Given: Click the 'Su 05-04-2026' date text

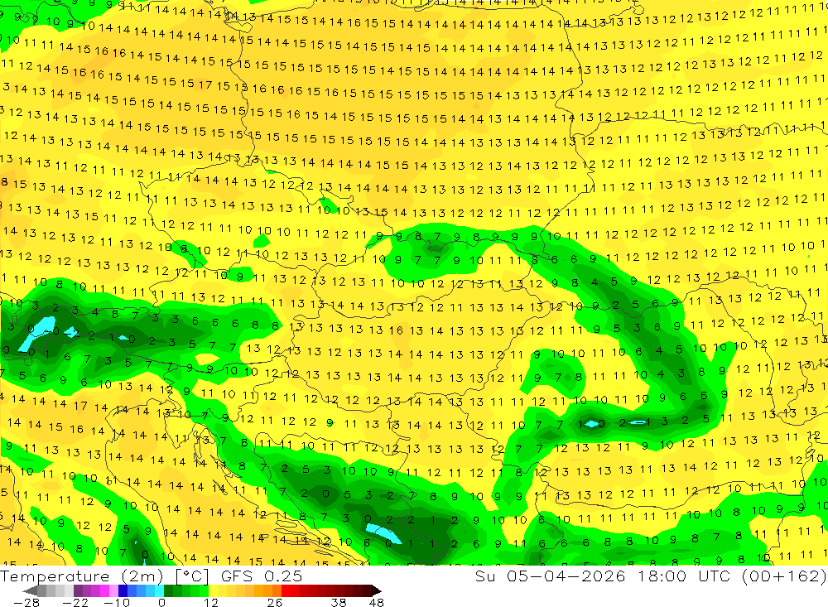Looking at the screenshot, I should click(551, 576).
